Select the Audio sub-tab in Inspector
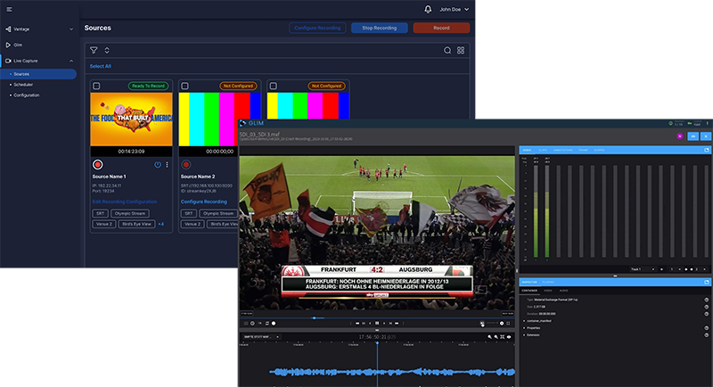Image resolution: width=713 pixels, height=387 pixels. click(x=564, y=291)
